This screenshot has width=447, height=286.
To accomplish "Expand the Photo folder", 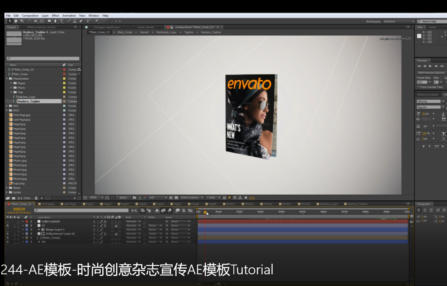I will (11, 88).
